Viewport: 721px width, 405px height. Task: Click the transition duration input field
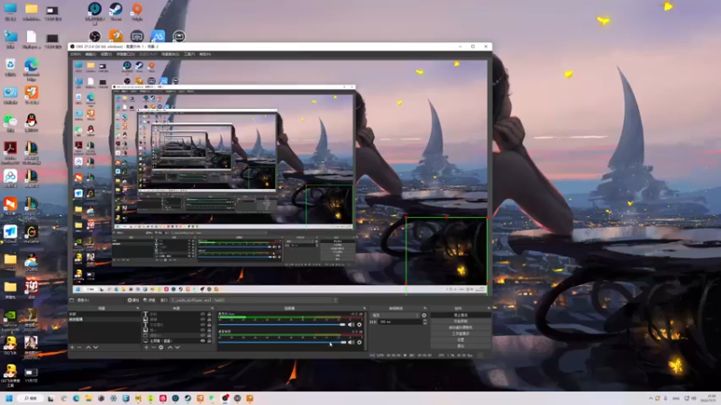(x=400, y=322)
